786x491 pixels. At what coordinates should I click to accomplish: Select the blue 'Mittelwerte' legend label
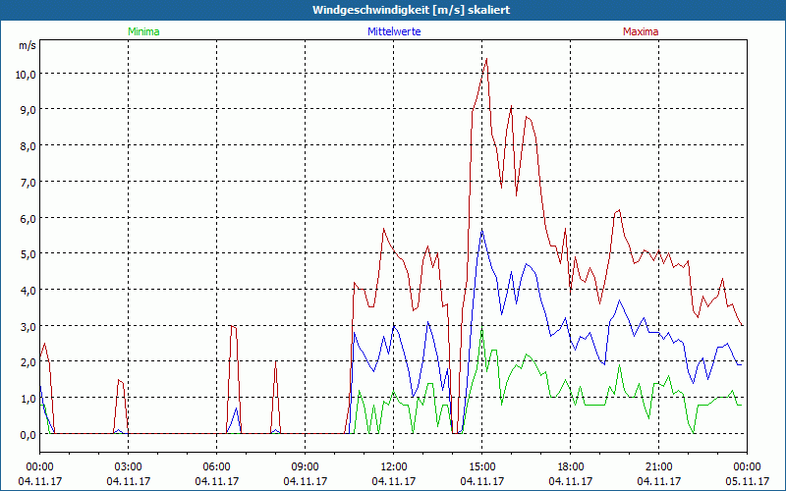click(x=394, y=31)
